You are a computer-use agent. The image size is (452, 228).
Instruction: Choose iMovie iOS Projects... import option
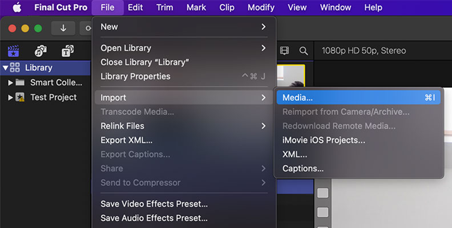tap(358, 140)
